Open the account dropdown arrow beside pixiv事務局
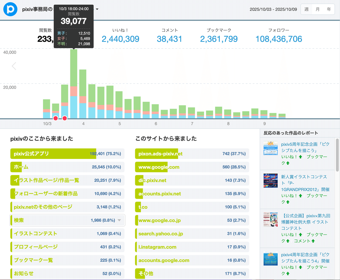 pyautogui.click(x=97, y=9)
